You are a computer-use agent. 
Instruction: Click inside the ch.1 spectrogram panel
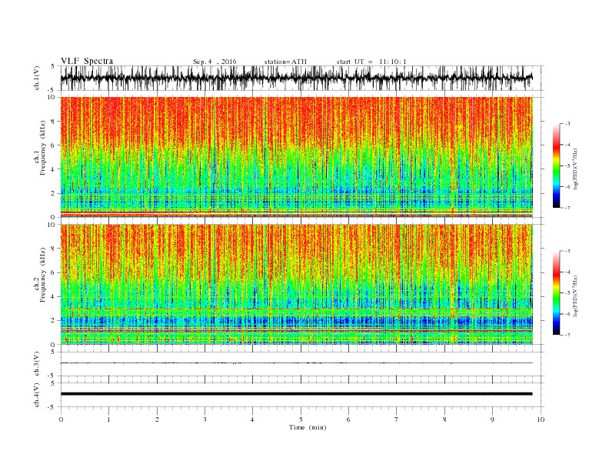coord(297,157)
